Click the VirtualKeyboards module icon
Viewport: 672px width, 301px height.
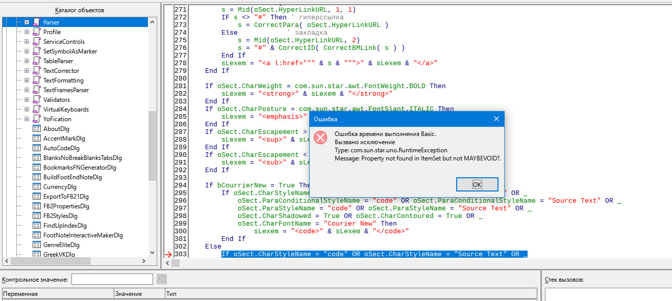(x=36, y=110)
